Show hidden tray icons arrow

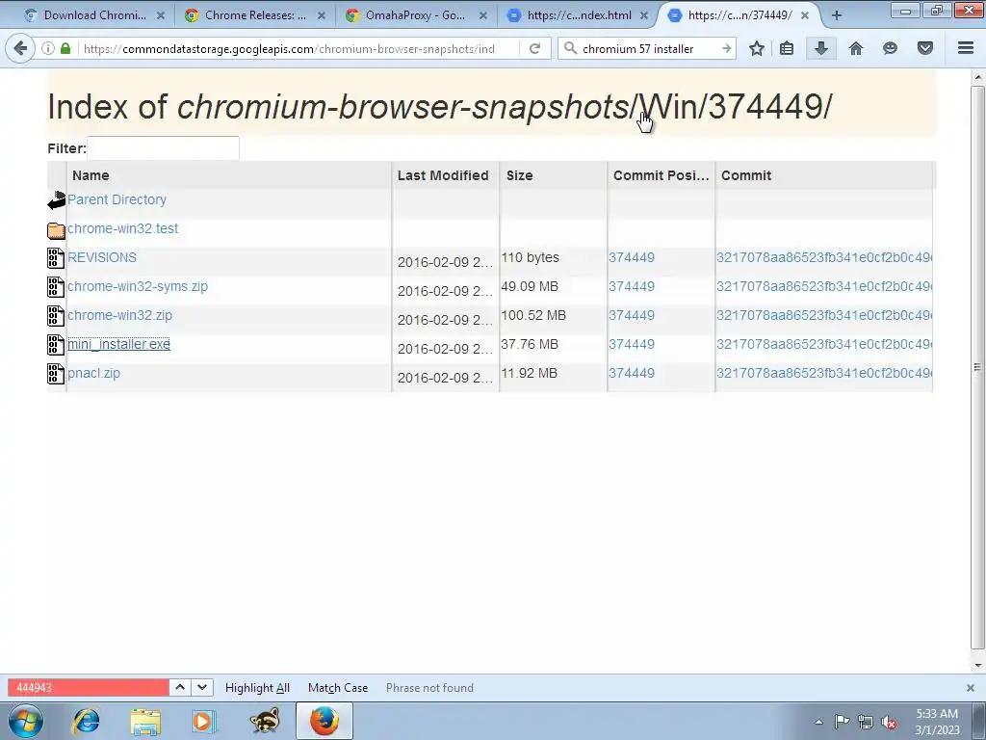point(818,722)
